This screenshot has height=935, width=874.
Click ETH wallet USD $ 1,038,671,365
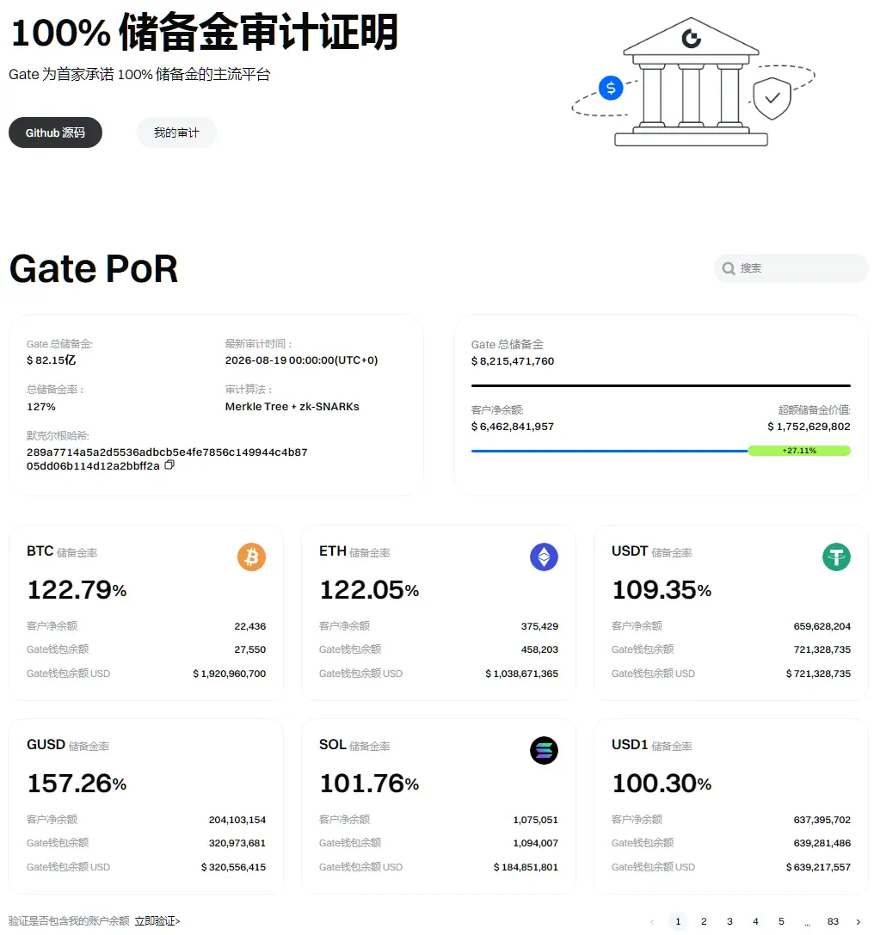click(x=521, y=674)
